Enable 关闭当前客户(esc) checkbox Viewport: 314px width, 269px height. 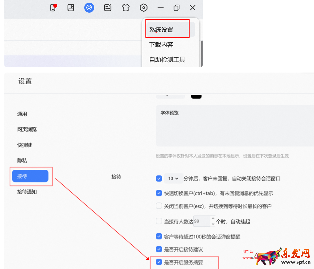click(x=159, y=206)
